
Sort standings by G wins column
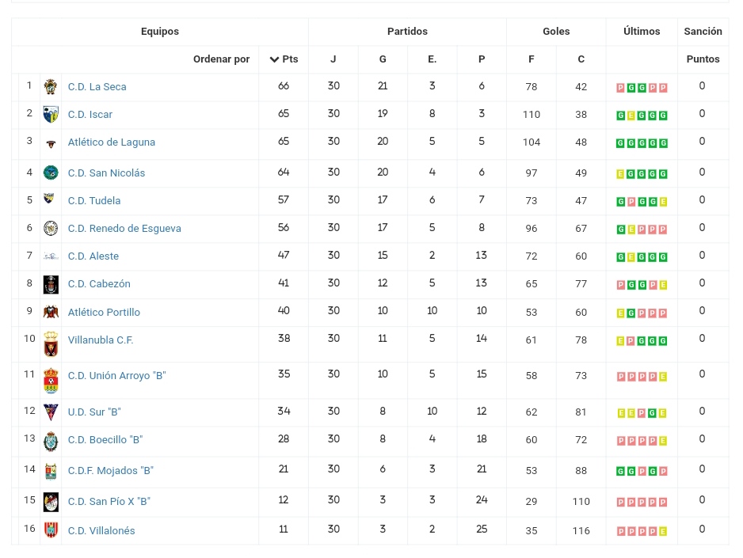point(383,59)
